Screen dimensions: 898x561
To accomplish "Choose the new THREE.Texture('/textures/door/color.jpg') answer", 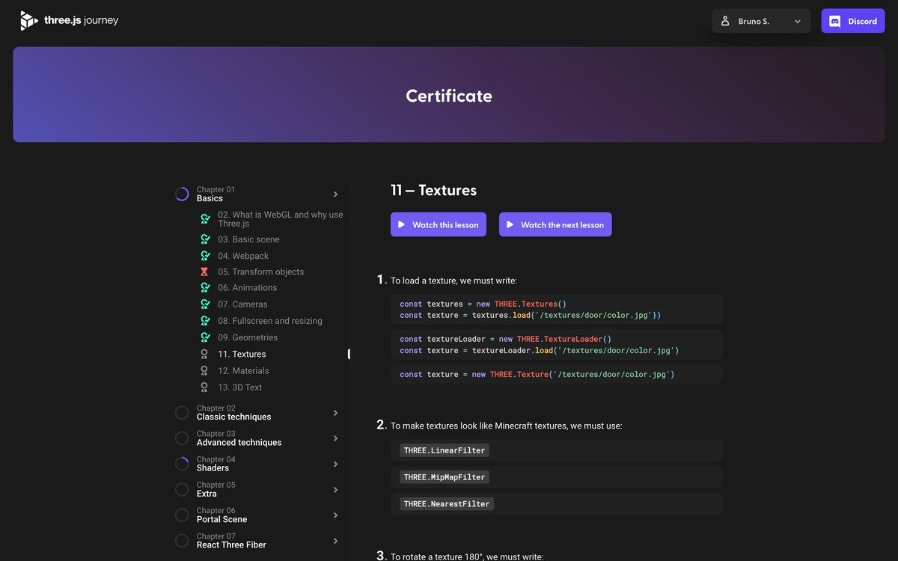I will 557,374.
